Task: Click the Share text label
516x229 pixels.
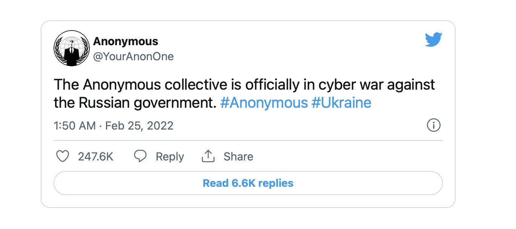Action: point(238,156)
